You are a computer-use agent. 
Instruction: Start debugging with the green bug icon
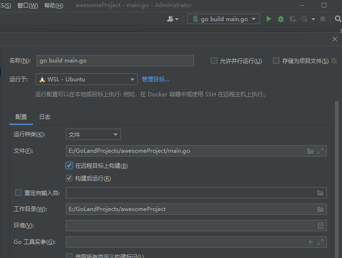tap(281, 19)
